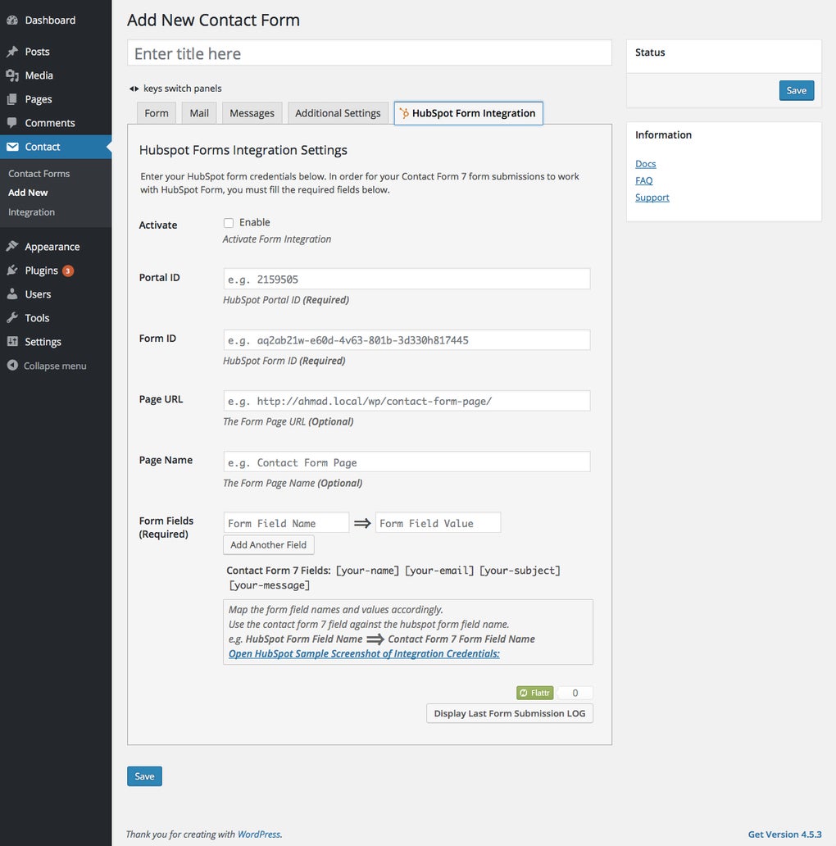
Task: Select the Messages tab
Action: tap(251, 112)
